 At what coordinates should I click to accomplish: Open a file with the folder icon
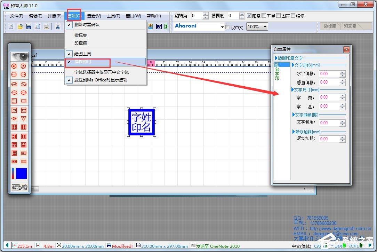pyautogui.click(x=20, y=26)
